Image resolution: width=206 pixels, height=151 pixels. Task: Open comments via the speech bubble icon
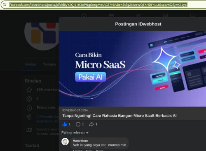pyautogui.click(x=78, y=124)
